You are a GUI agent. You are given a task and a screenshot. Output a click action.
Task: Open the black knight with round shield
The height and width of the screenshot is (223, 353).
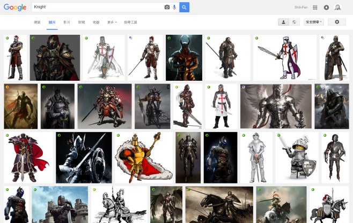[x=84, y=158]
